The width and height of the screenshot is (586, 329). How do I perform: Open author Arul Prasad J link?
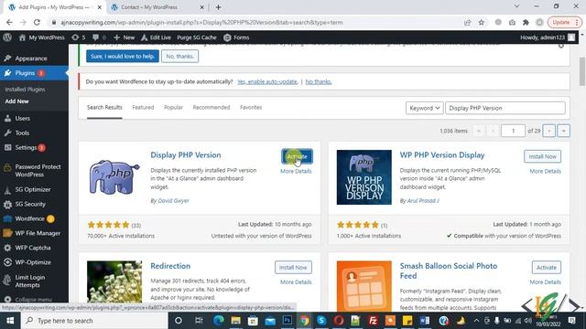(x=423, y=201)
